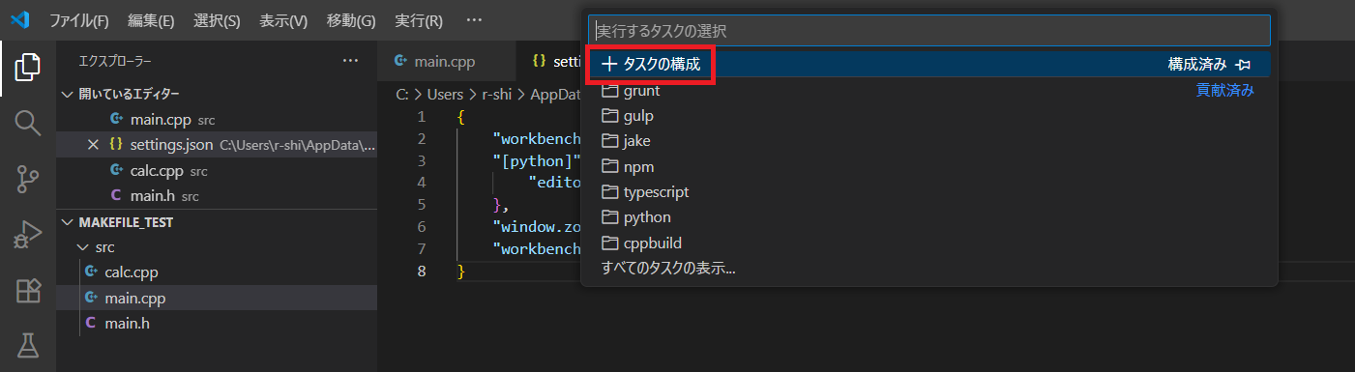Click the cppbuild folder icon

pyautogui.click(x=609, y=243)
